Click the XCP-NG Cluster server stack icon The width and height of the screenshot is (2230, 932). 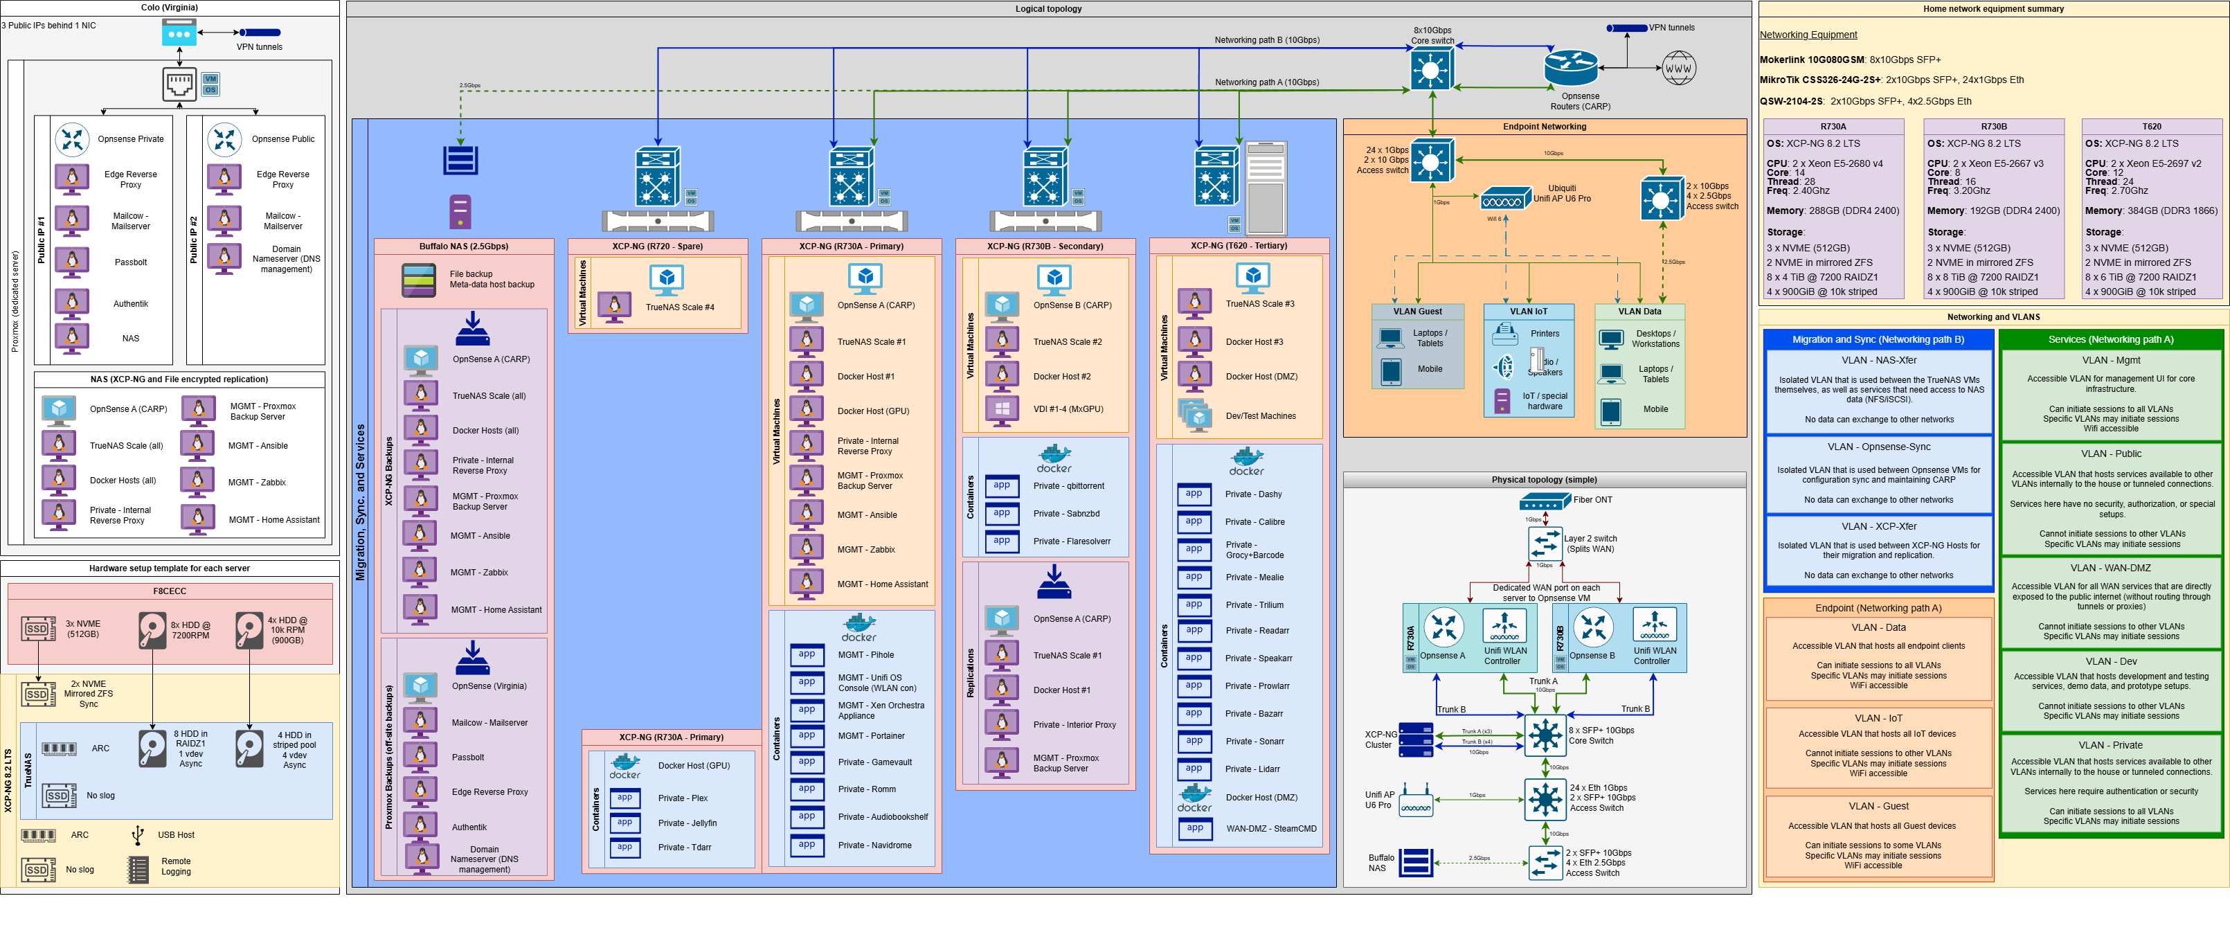(x=1415, y=740)
